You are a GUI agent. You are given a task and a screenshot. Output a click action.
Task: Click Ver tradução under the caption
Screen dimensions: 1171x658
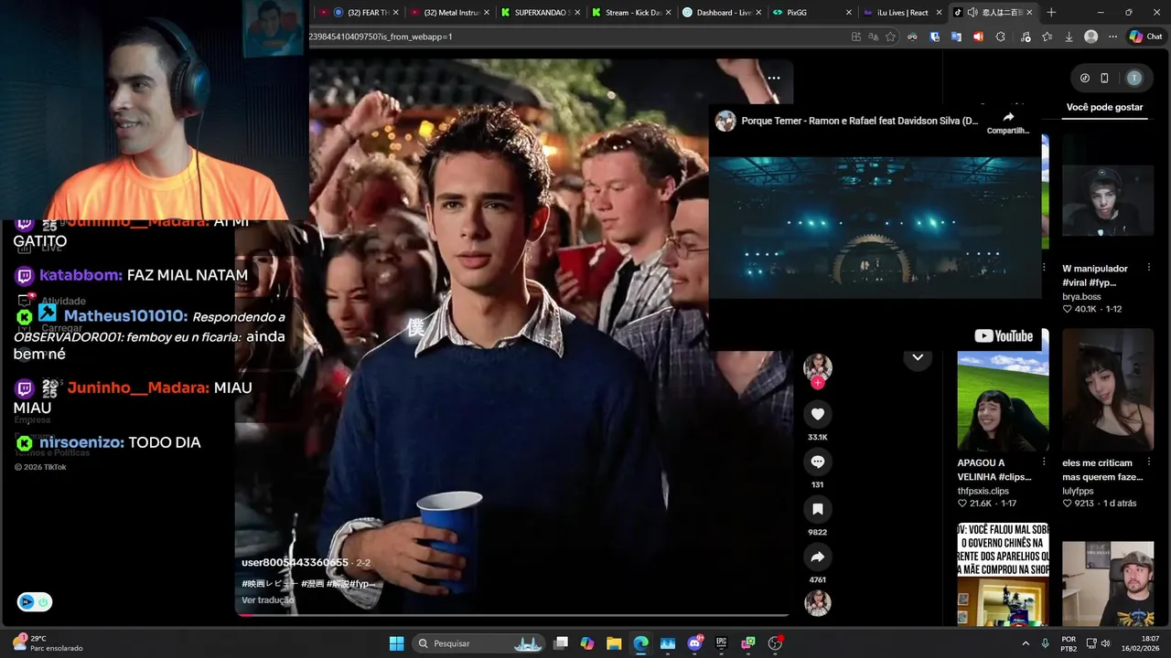pyautogui.click(x=268, y=600)
